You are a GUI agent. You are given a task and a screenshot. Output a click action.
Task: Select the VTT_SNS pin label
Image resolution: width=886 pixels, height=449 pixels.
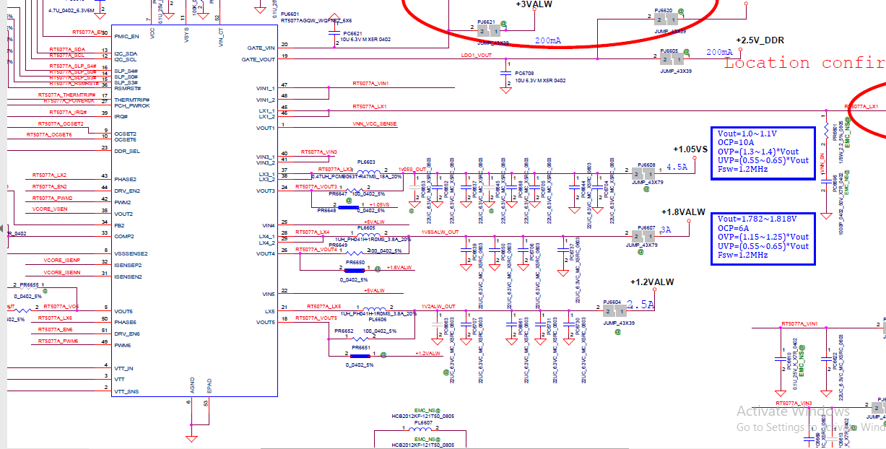click(x=126, y=391)
